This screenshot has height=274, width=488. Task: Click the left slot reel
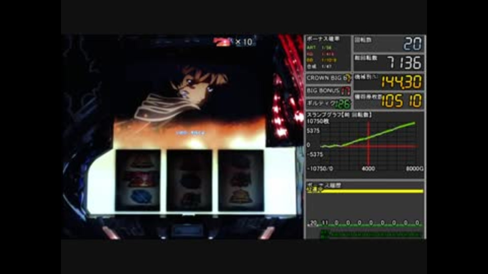tap(138, 180)
